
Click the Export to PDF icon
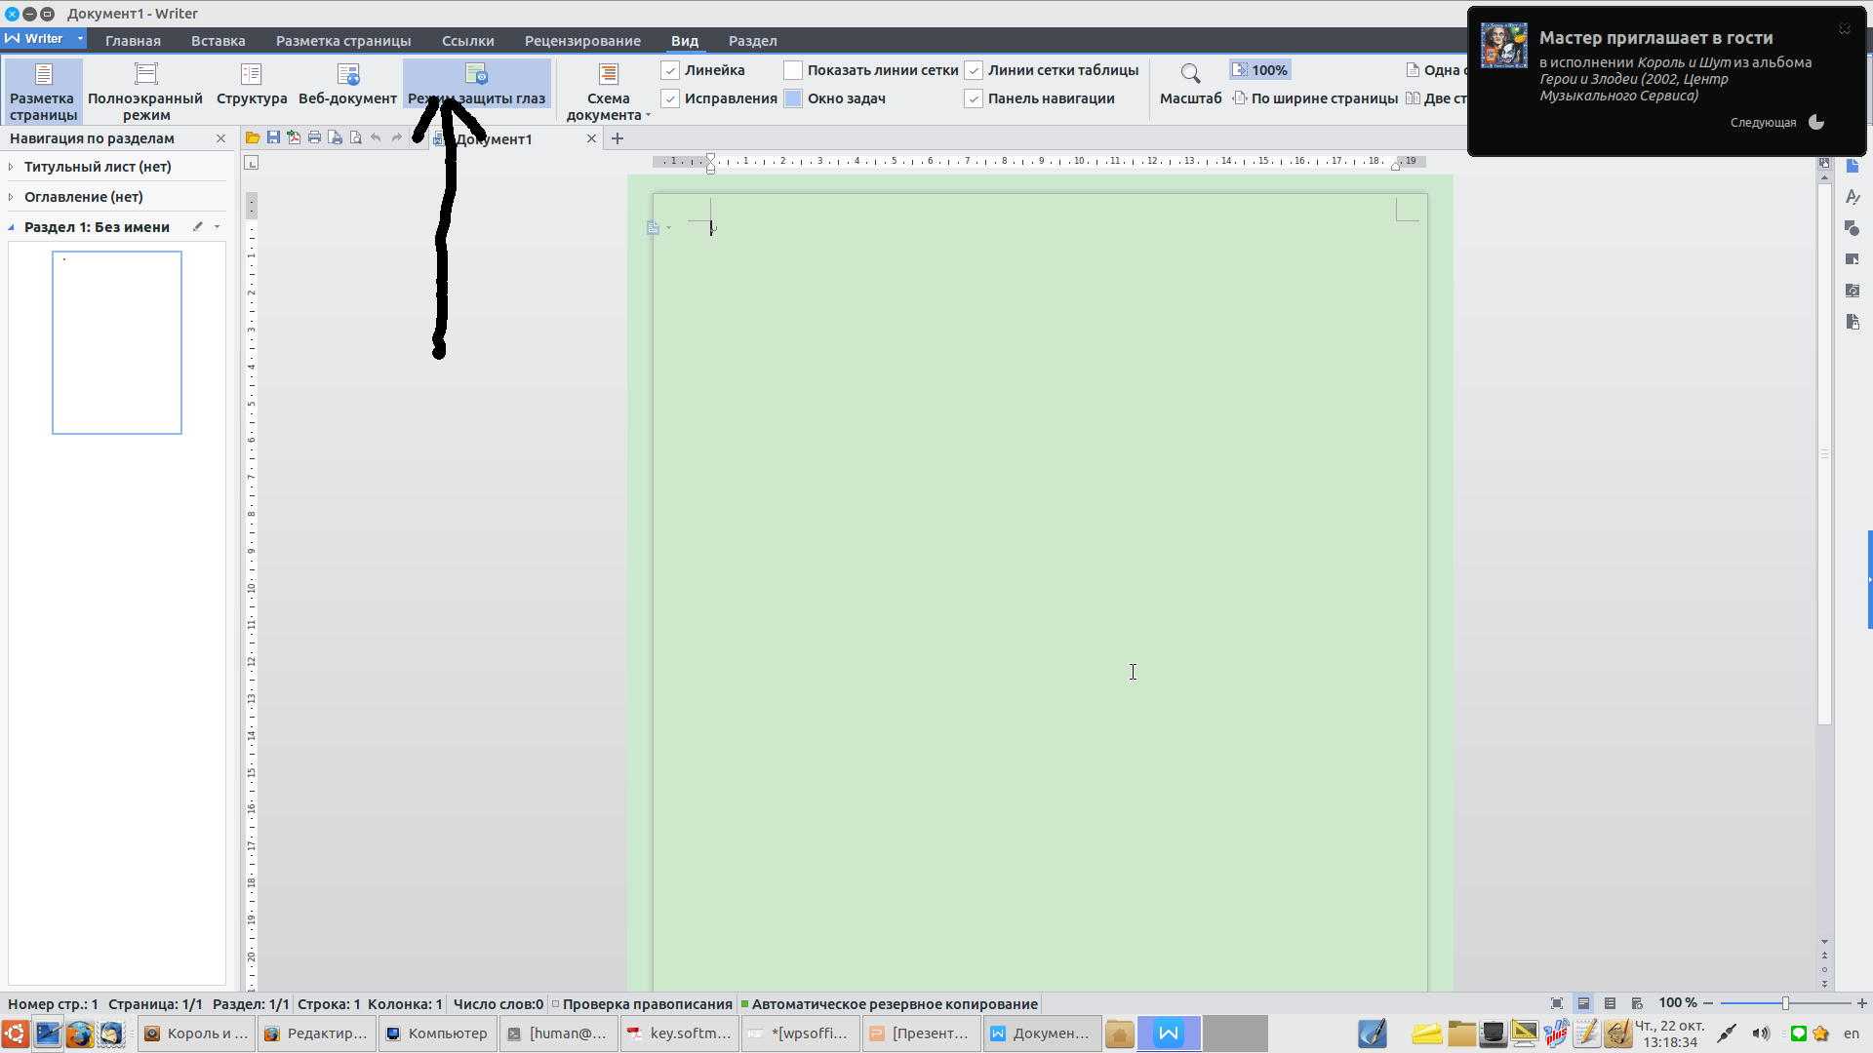pos(294,137)
